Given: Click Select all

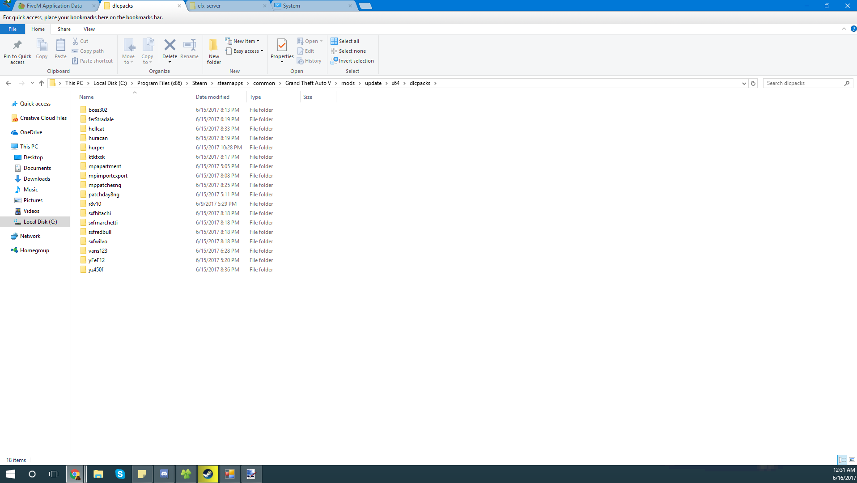Looking at the screenshot, I should (345, 41).
